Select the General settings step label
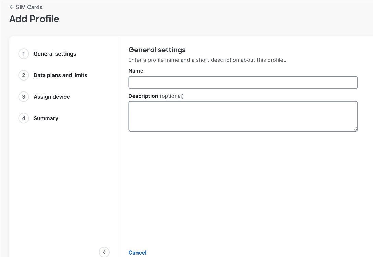The image size is (373, 257). point(55,54)
